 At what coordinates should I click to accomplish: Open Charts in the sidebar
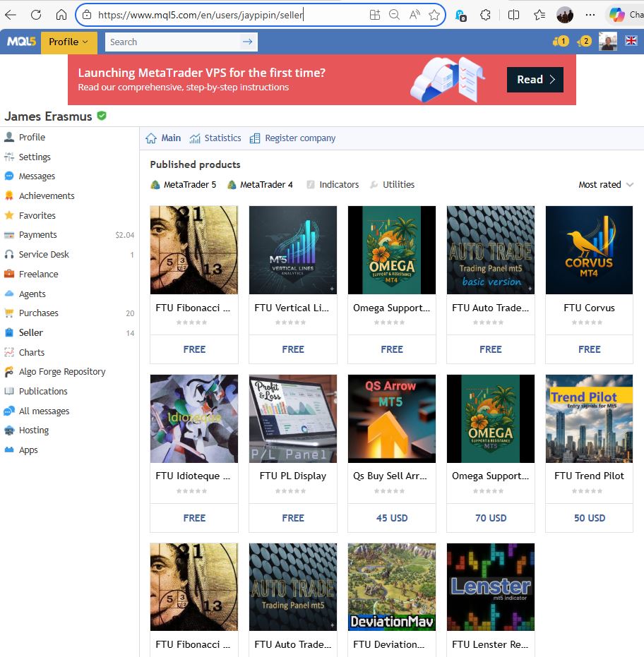point(32,352)
